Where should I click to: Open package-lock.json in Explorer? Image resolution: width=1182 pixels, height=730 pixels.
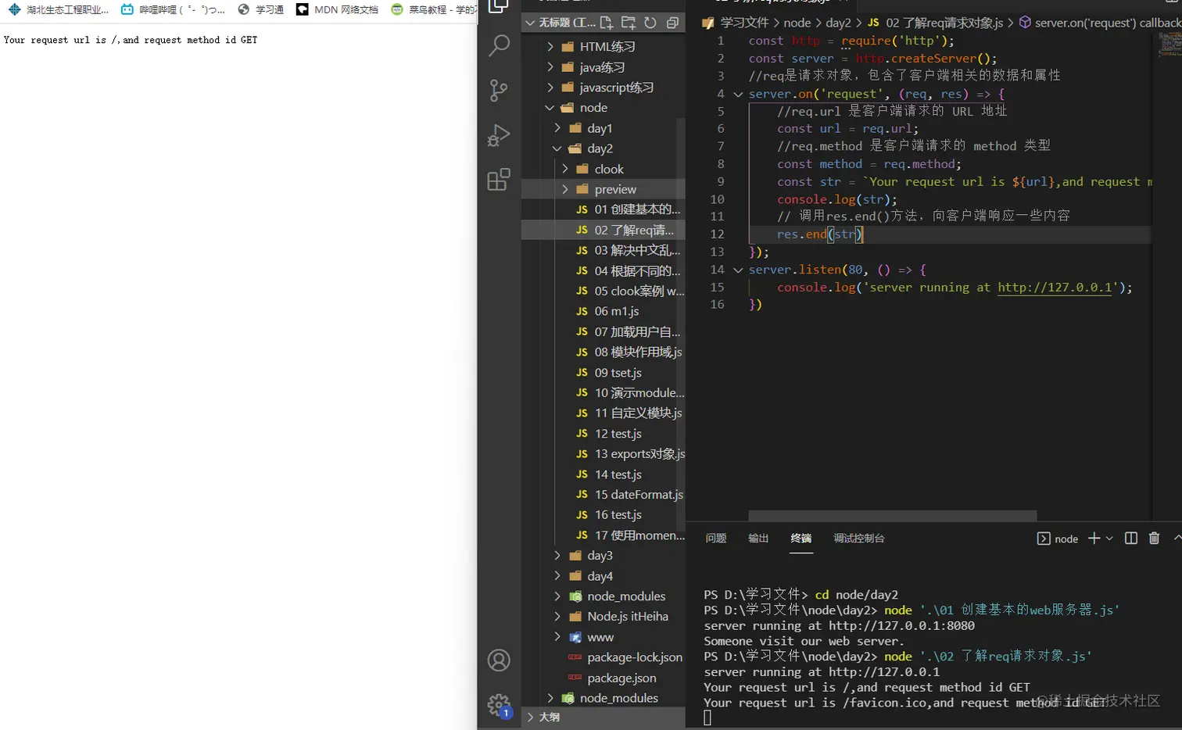[x=635, y=657]
